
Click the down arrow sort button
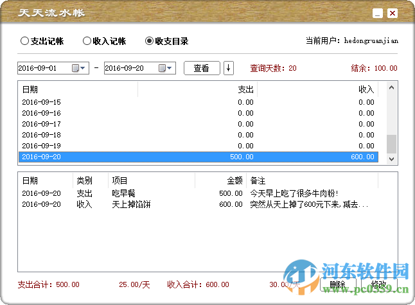coord(229,68)
